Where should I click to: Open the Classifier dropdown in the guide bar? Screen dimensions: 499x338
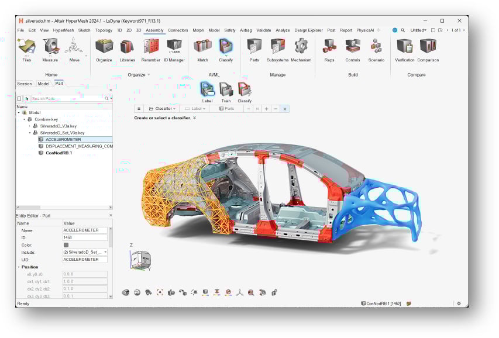pyautogui.click(x=164, y=108)
